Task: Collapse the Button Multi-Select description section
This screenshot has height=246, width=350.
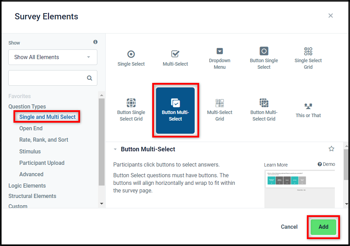Action: pos(115,149)
